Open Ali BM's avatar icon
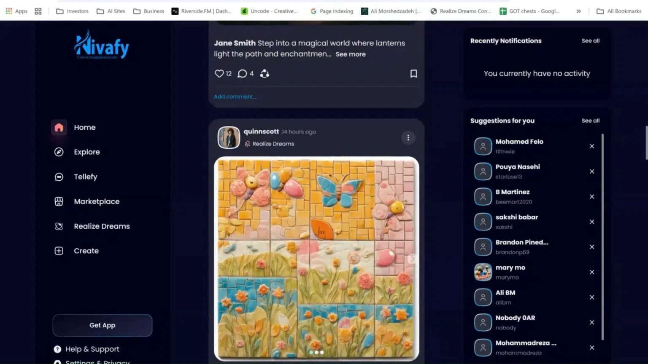This screenshot has height=364, width=648. click(483, 297)
